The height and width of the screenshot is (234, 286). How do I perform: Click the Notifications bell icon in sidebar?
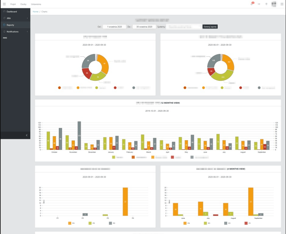click(4, 32)
